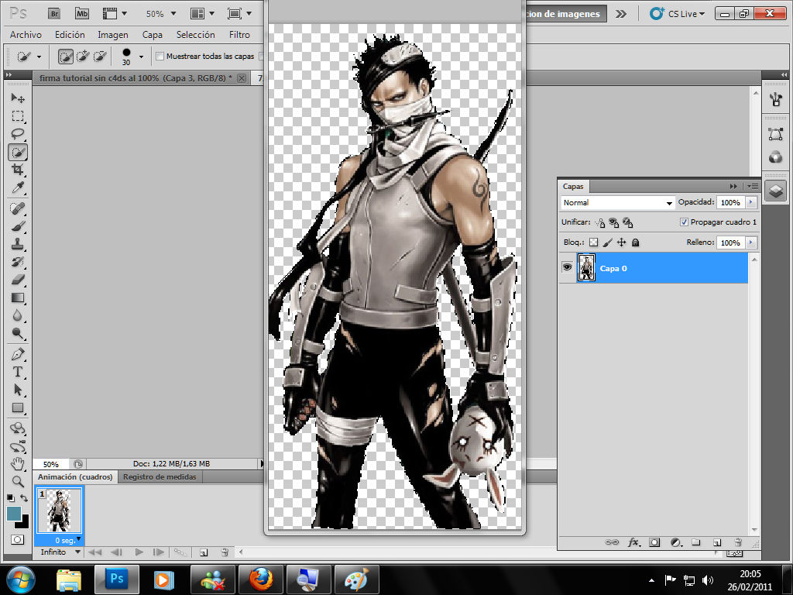Select the Crop tool
This screenshot has width=793, height=595.
pyautogui.click(x=18, y=170)
